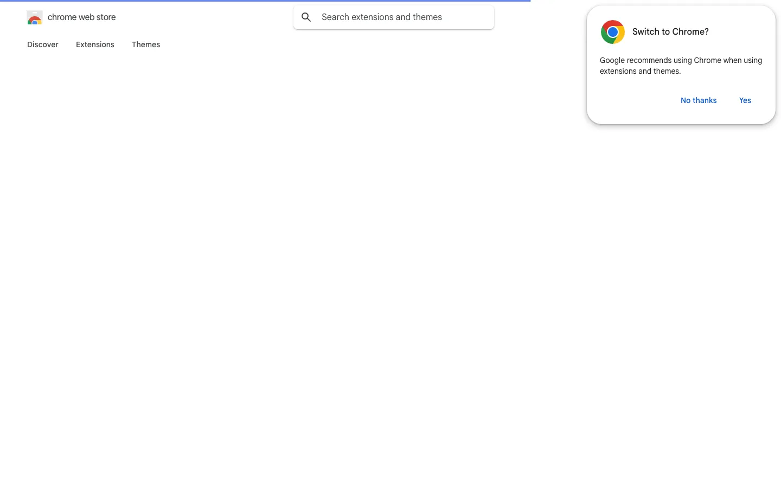This screenshot has width=781, height=488.
Task: Click the blue page loading progress bar
Action: 265,1
